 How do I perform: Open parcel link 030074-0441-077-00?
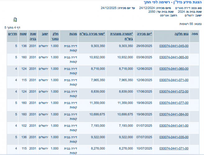(174, 103)
